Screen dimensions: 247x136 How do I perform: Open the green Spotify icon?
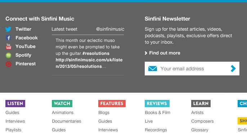pyautogui.click(x=8, y=55)
